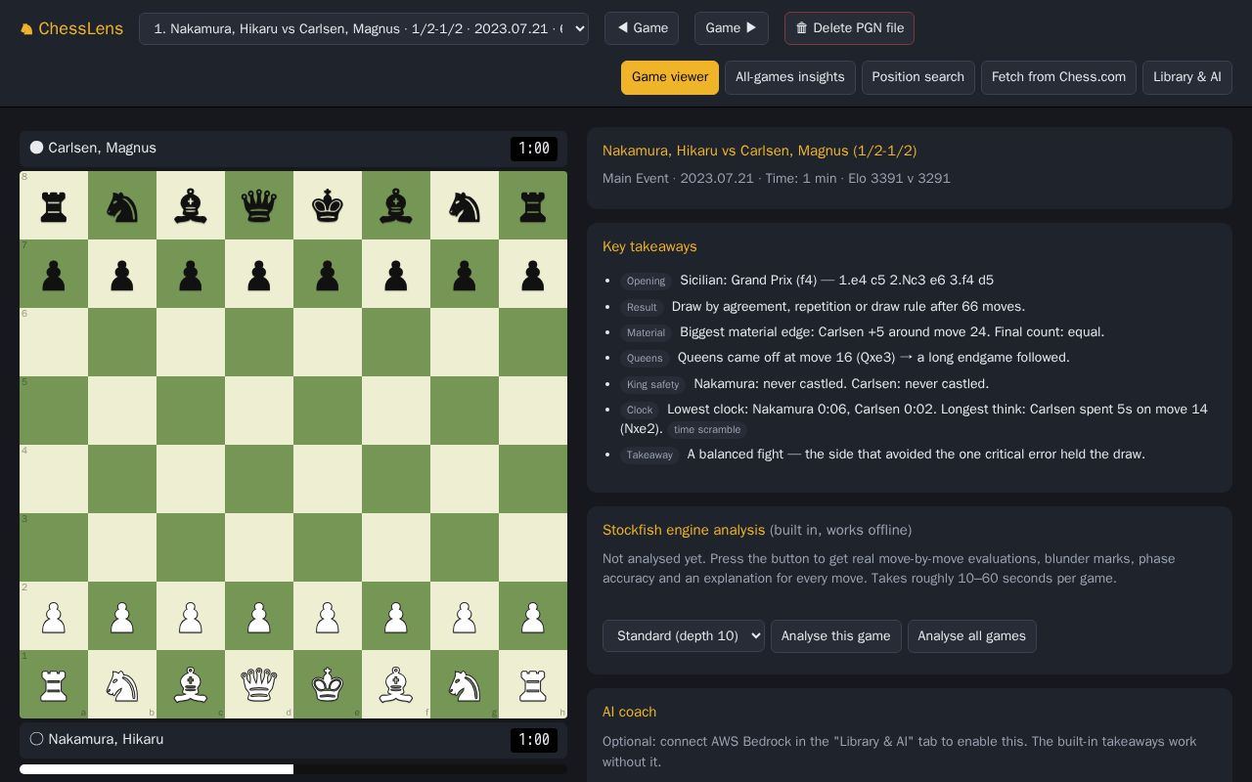This screenshot has width=1252, height=782.
Task: Click Analyse this game button
Action: (836, 636)
